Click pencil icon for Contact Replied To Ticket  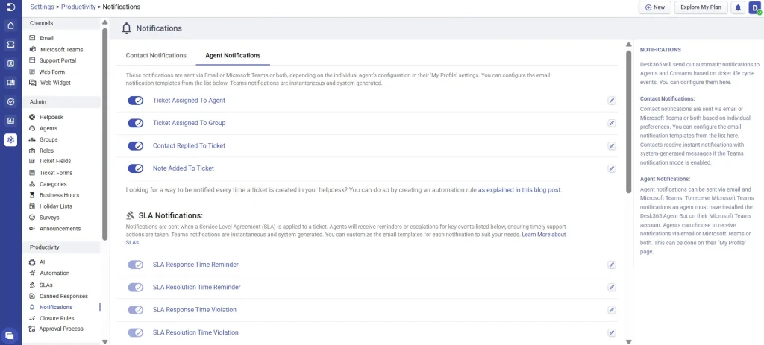click(x=611, y=146)
